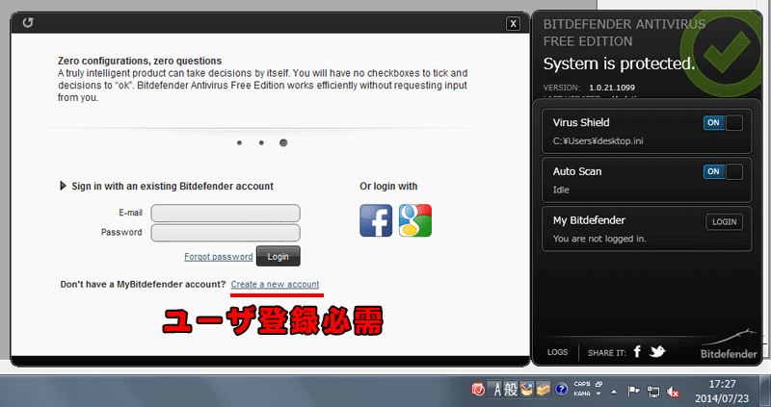Viewport: 771px width, 407px height.
Task: Click the black Login button under the Password field
Action: (x=278, y=256)
